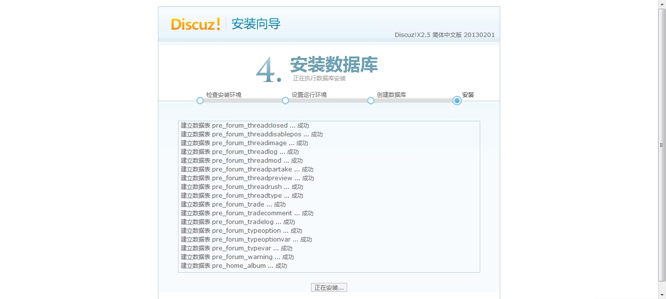Click the page scrollbar down arrow
Image resolution: width=666 pixels, height=299 pixels.
pos(662,295)
